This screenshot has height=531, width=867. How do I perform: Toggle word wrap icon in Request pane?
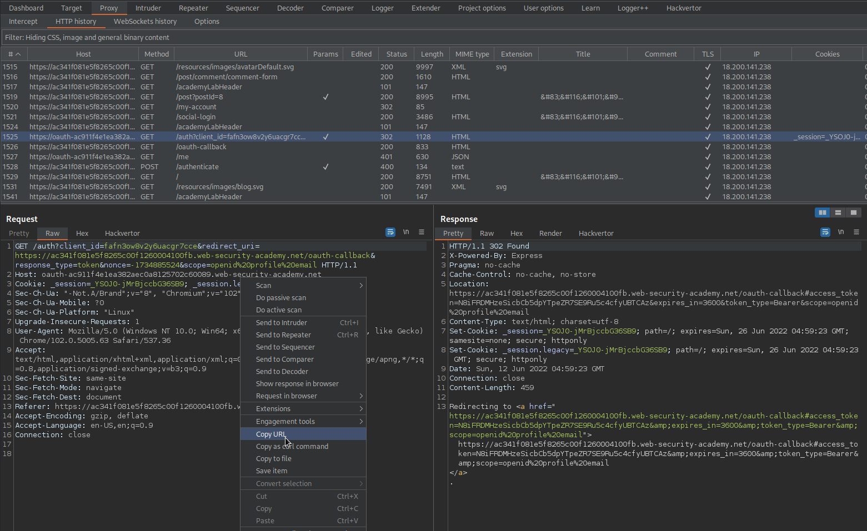click(390, 232)
